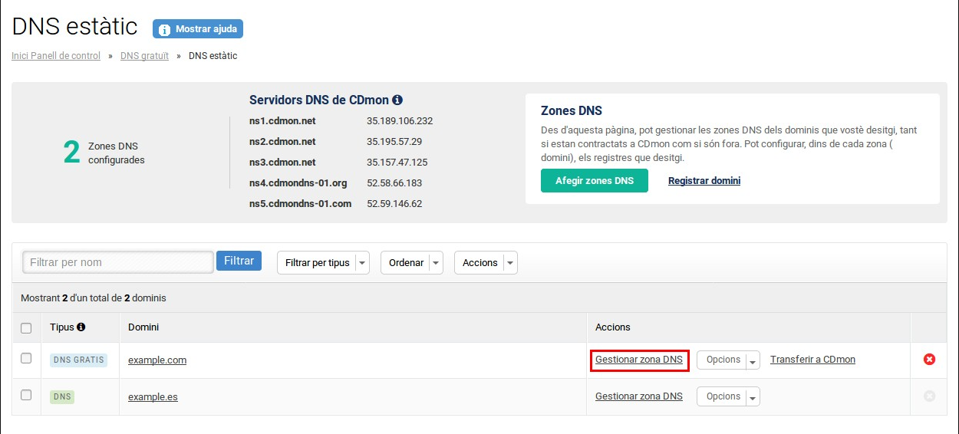Click the Accions column header in table

613,327
